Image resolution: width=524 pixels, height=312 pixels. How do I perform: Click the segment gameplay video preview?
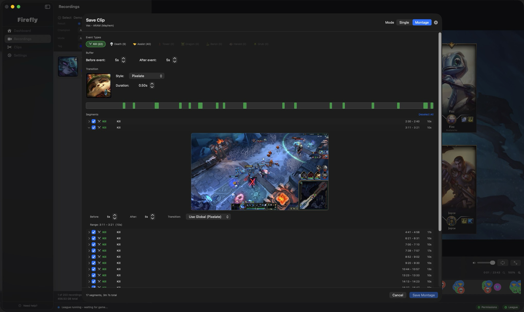pos(260,171)
